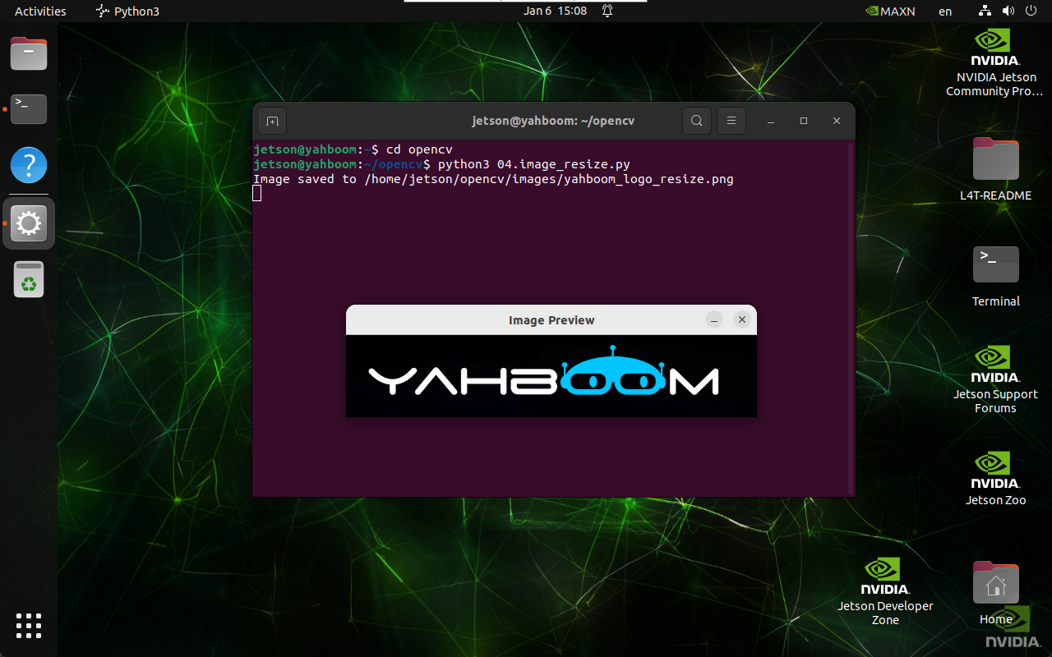Open Settings gear in dock
Screen dimensions: 1052x657
coord(29,223)
